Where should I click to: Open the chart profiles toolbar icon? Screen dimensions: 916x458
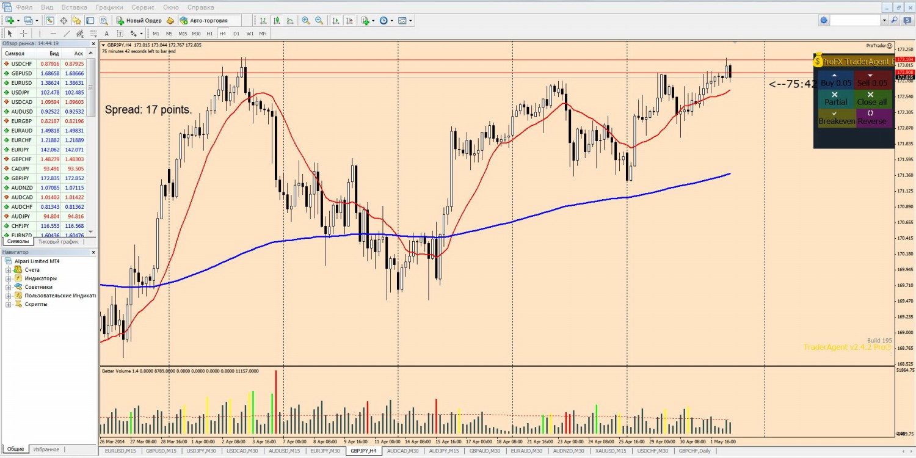pos(28,20)
